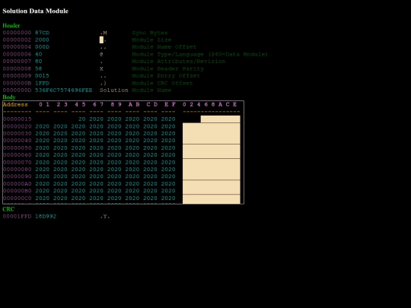The width and height of the screenshot is (411, 308).
Task: Select the 0015 entry offset value
Action: pos(42,76)
